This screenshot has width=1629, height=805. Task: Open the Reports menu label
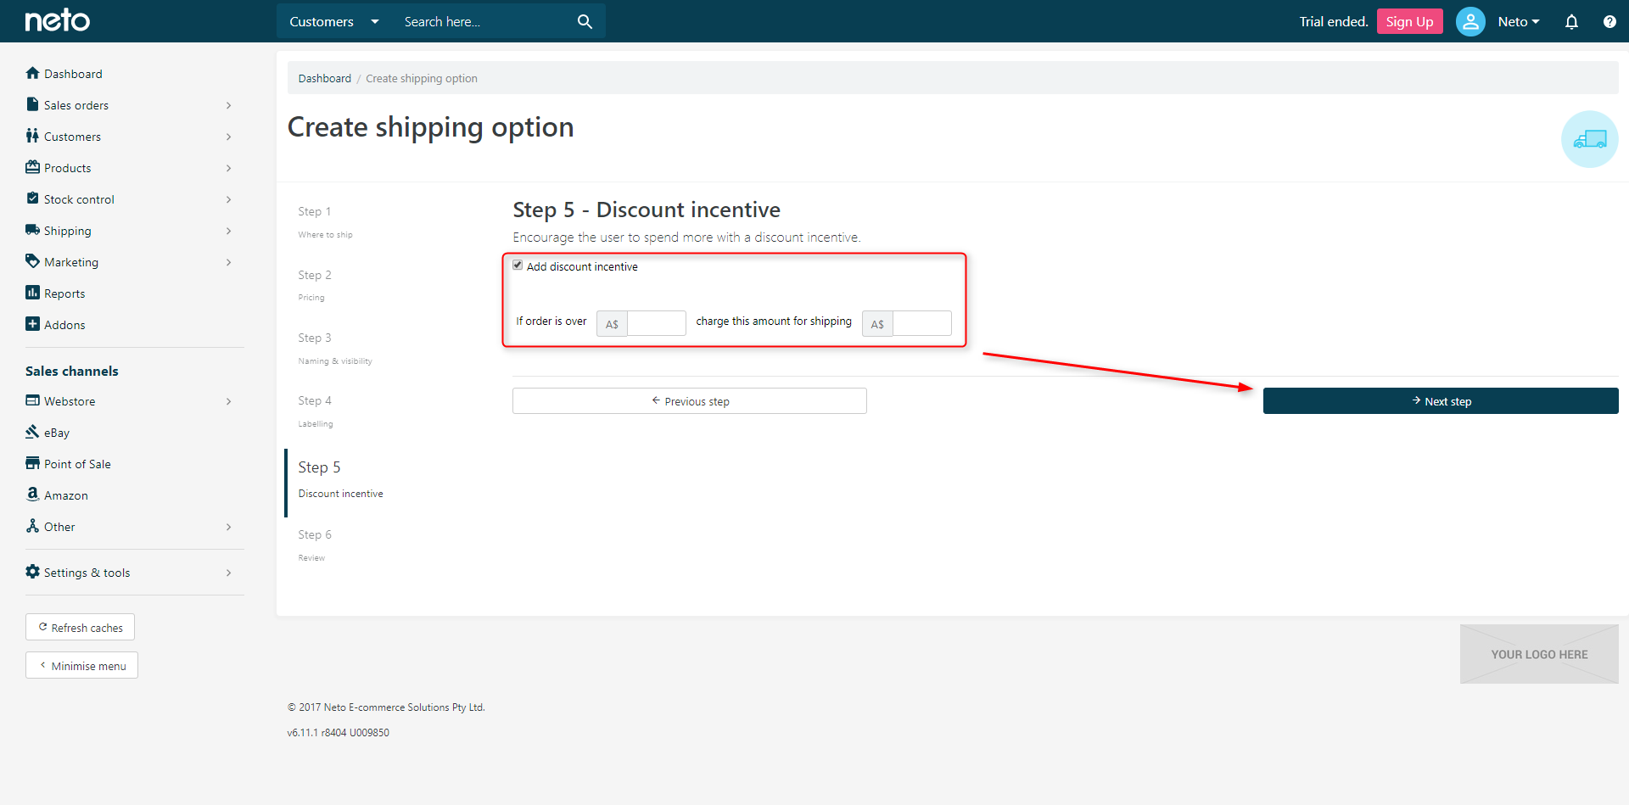pyautogui.click(x=64, y=293)
